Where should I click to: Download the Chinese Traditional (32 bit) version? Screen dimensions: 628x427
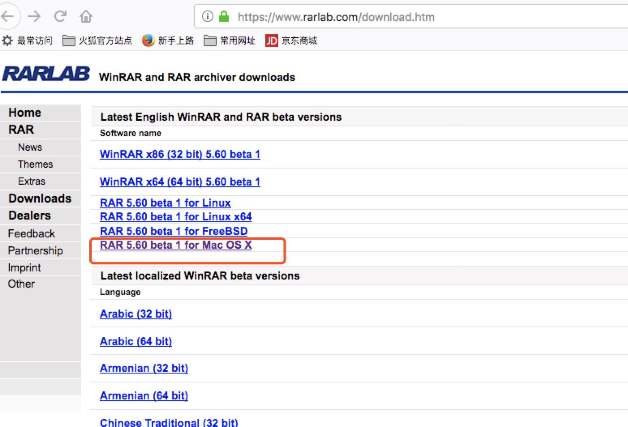tap(169, 423)
